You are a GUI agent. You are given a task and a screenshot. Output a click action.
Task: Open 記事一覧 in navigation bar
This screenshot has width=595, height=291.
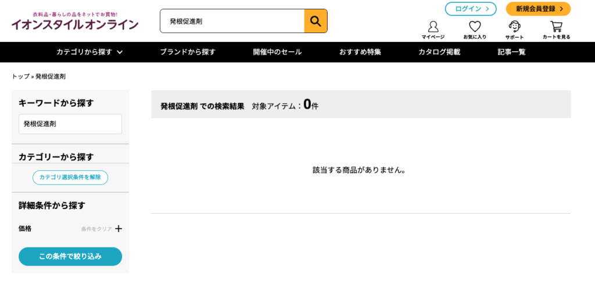coord(512,52)
